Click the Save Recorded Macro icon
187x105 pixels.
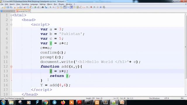(x=104, y=7)
